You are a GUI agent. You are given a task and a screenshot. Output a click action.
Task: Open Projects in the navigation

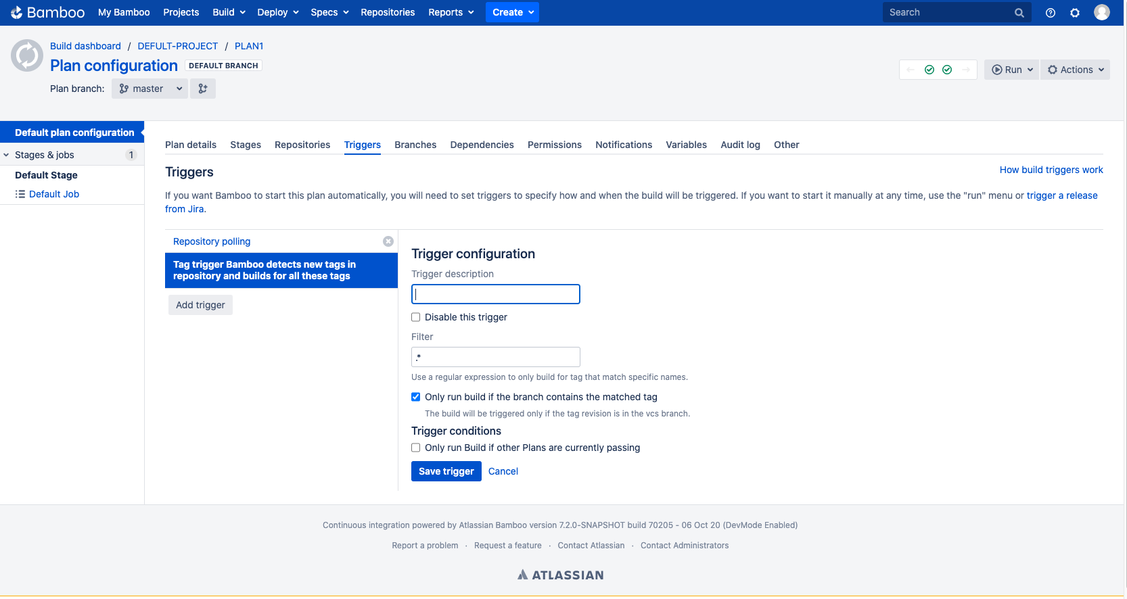(x=181, y=12)
